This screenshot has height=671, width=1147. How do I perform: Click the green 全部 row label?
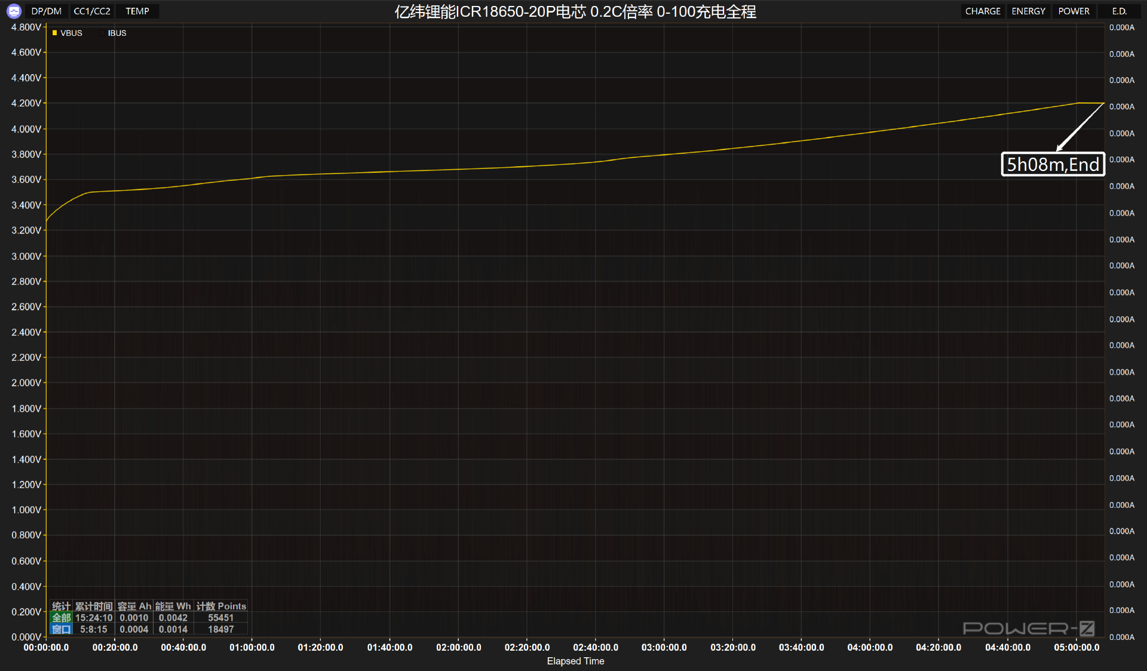(x=62, y=618)
